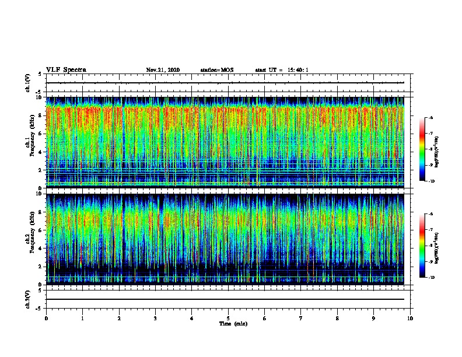Image resolution: width=462 pixels, height=357 pixels.
Task: Click the "station=MOS" header label
Action: click(x=217, y=70)
